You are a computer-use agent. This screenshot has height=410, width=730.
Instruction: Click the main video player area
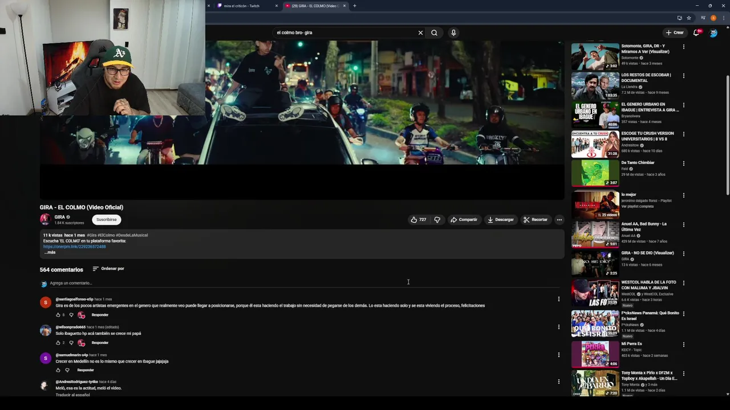pos(302,120)
